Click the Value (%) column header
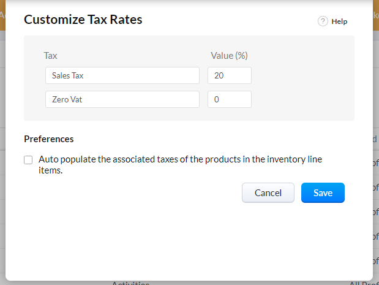Image resolution: width=379 pixels, height=285 pixels. [x=229, y=56]
